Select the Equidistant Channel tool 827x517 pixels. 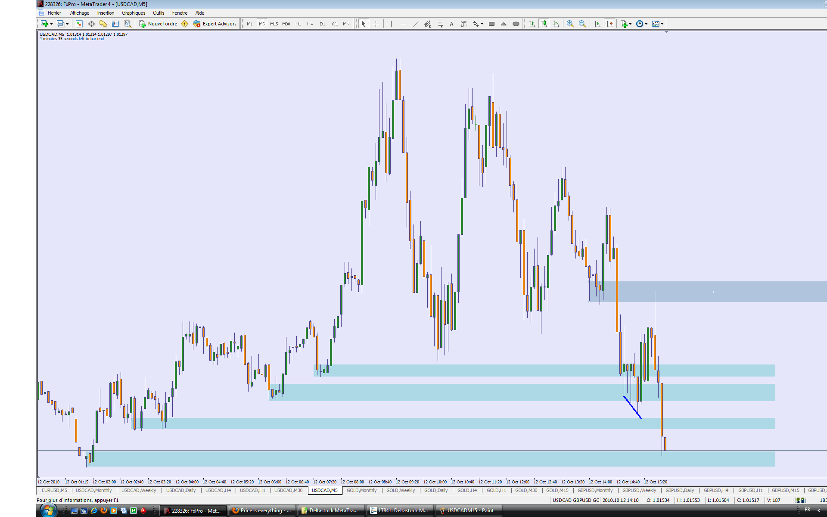pos(427,24)
